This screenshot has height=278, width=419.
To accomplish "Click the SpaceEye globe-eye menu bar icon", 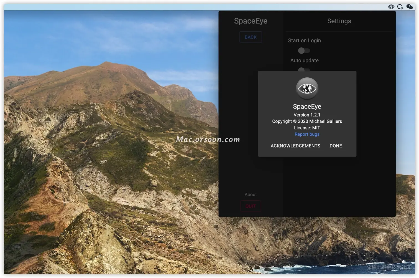I will click(391, 7).
